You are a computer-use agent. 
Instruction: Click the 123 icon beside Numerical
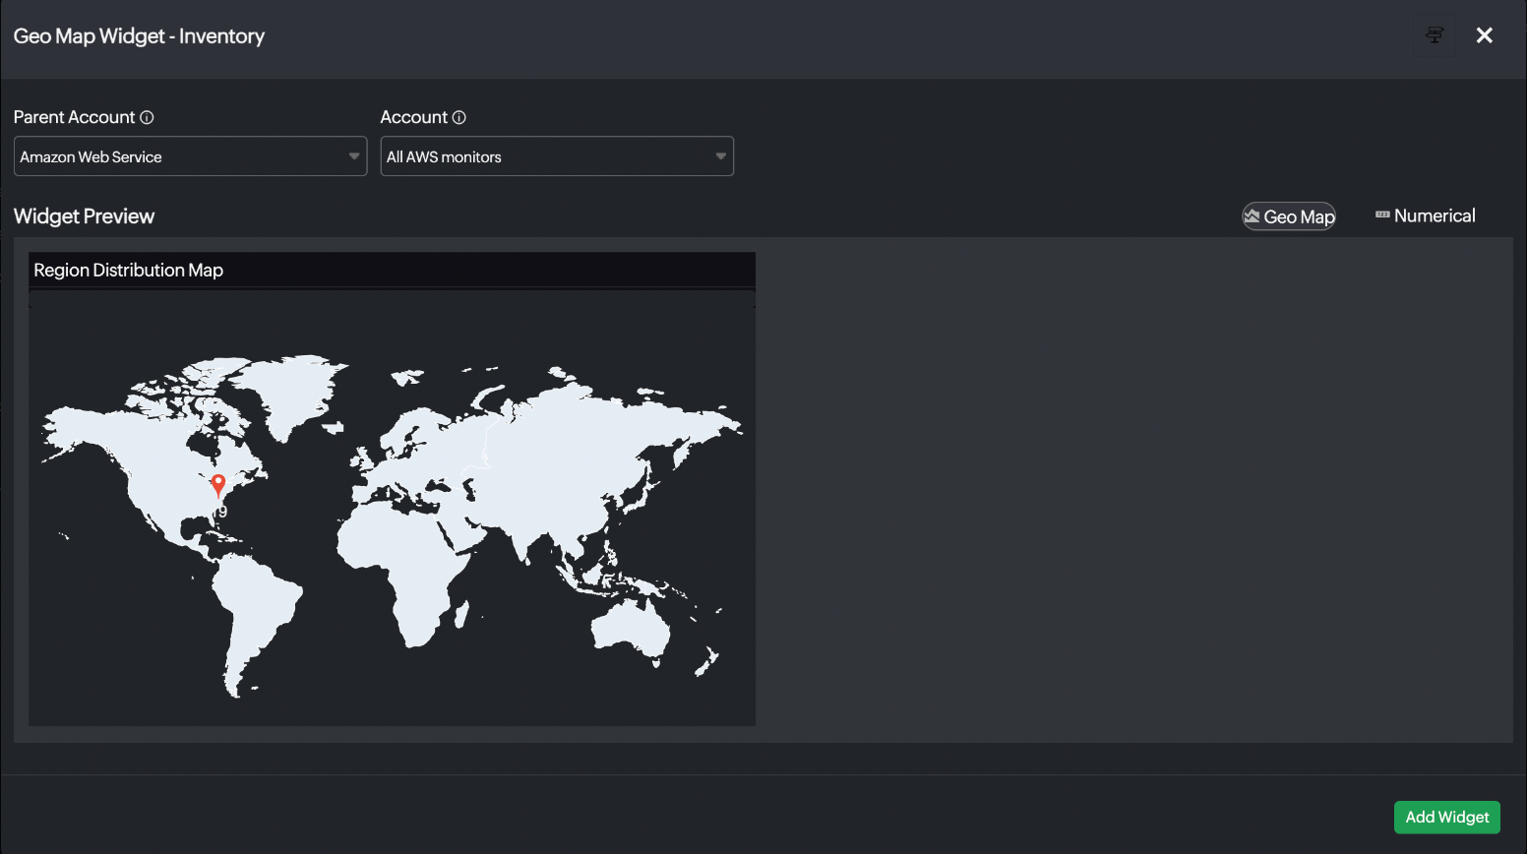point(1382,214)
